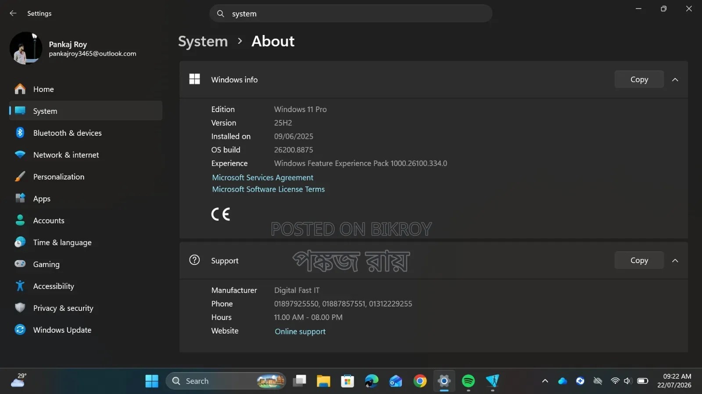Open Gaming settings page
702x394 pixels.
coord(86,264)
